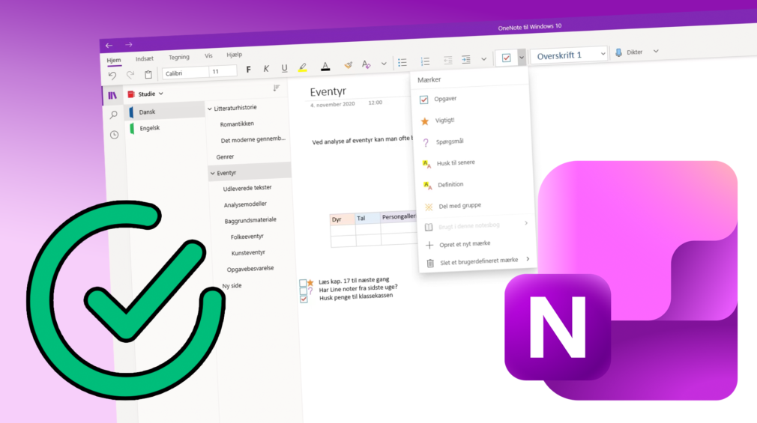Click the undo arrow icon
Viewport: 757px width, 423px height.
tap(112, 74)
